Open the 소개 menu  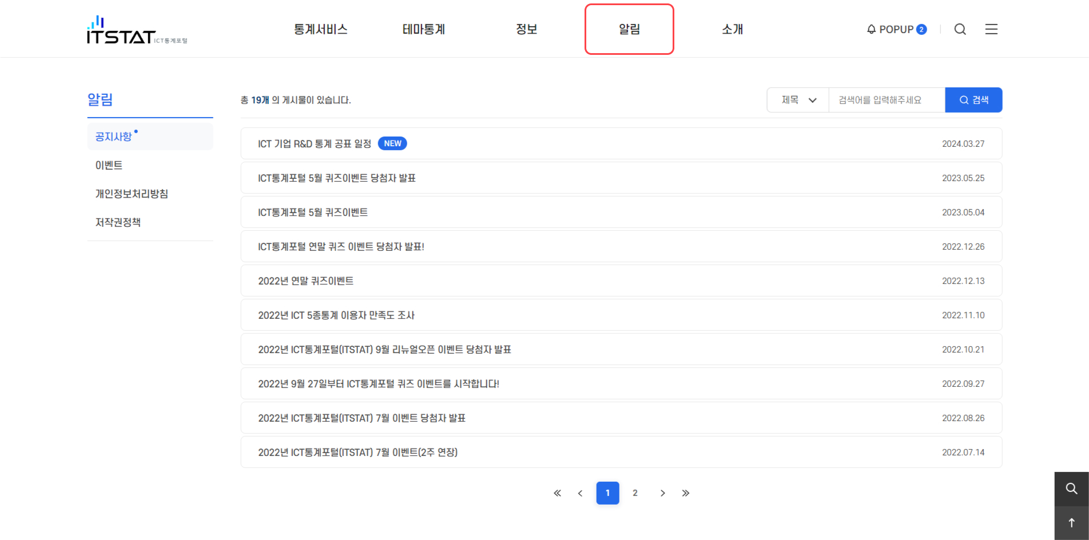tap(733, 29)
